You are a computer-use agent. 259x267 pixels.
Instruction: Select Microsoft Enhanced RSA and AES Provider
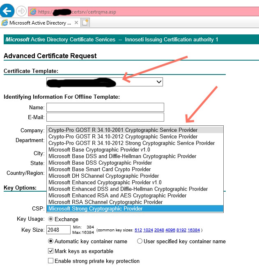[117, 196]
